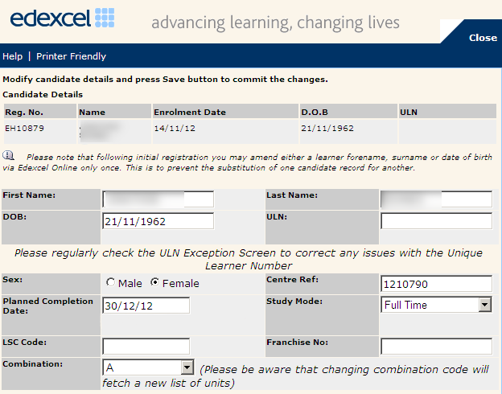Open the Help menu link
This screenshot has width=502, height=394.
point(13,56)
